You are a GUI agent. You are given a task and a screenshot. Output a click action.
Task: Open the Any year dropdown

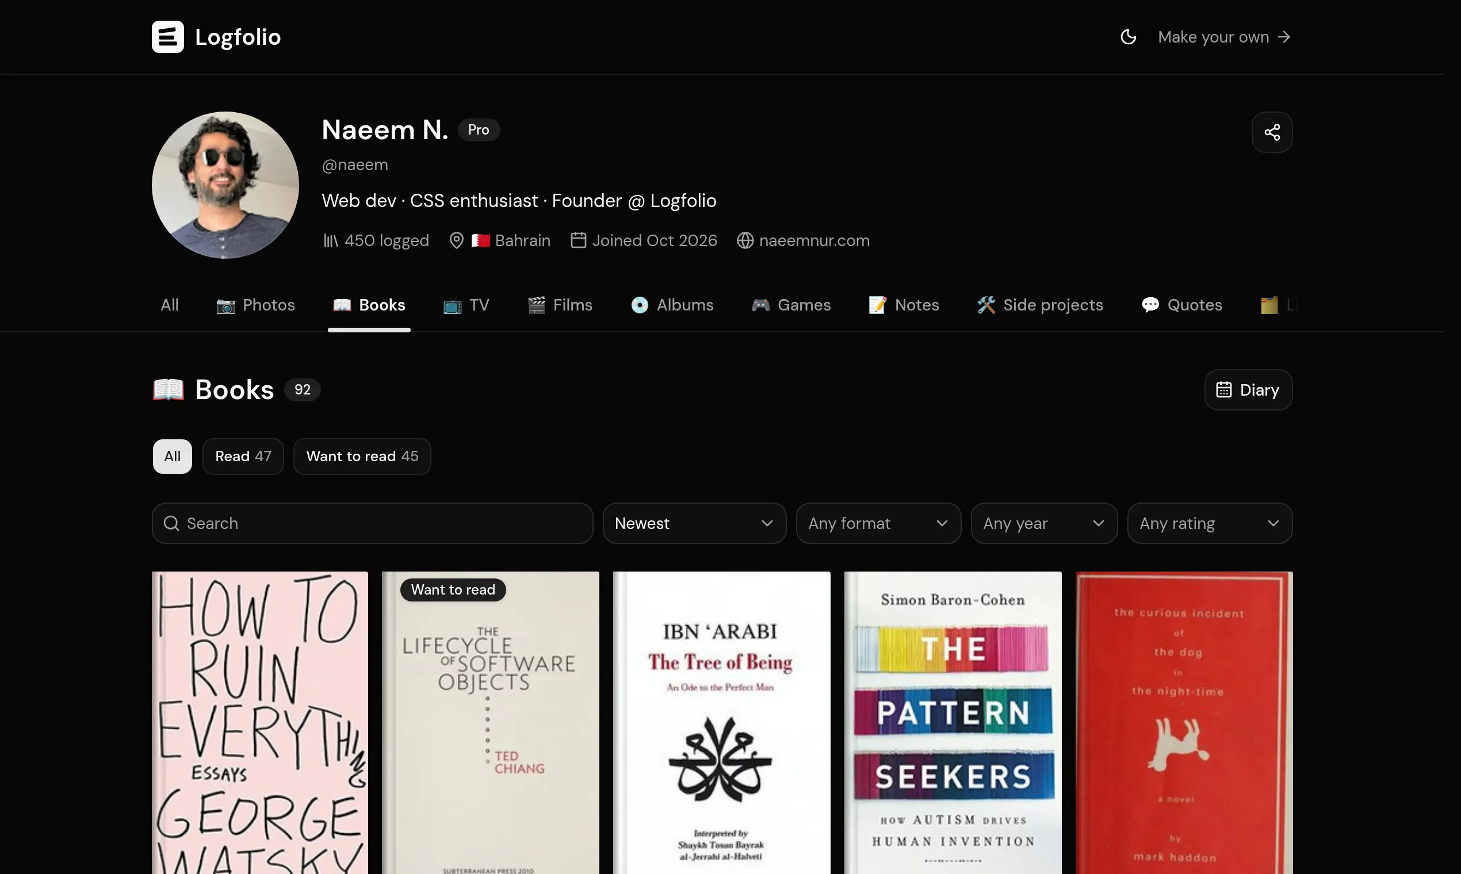coord(1044,523)
